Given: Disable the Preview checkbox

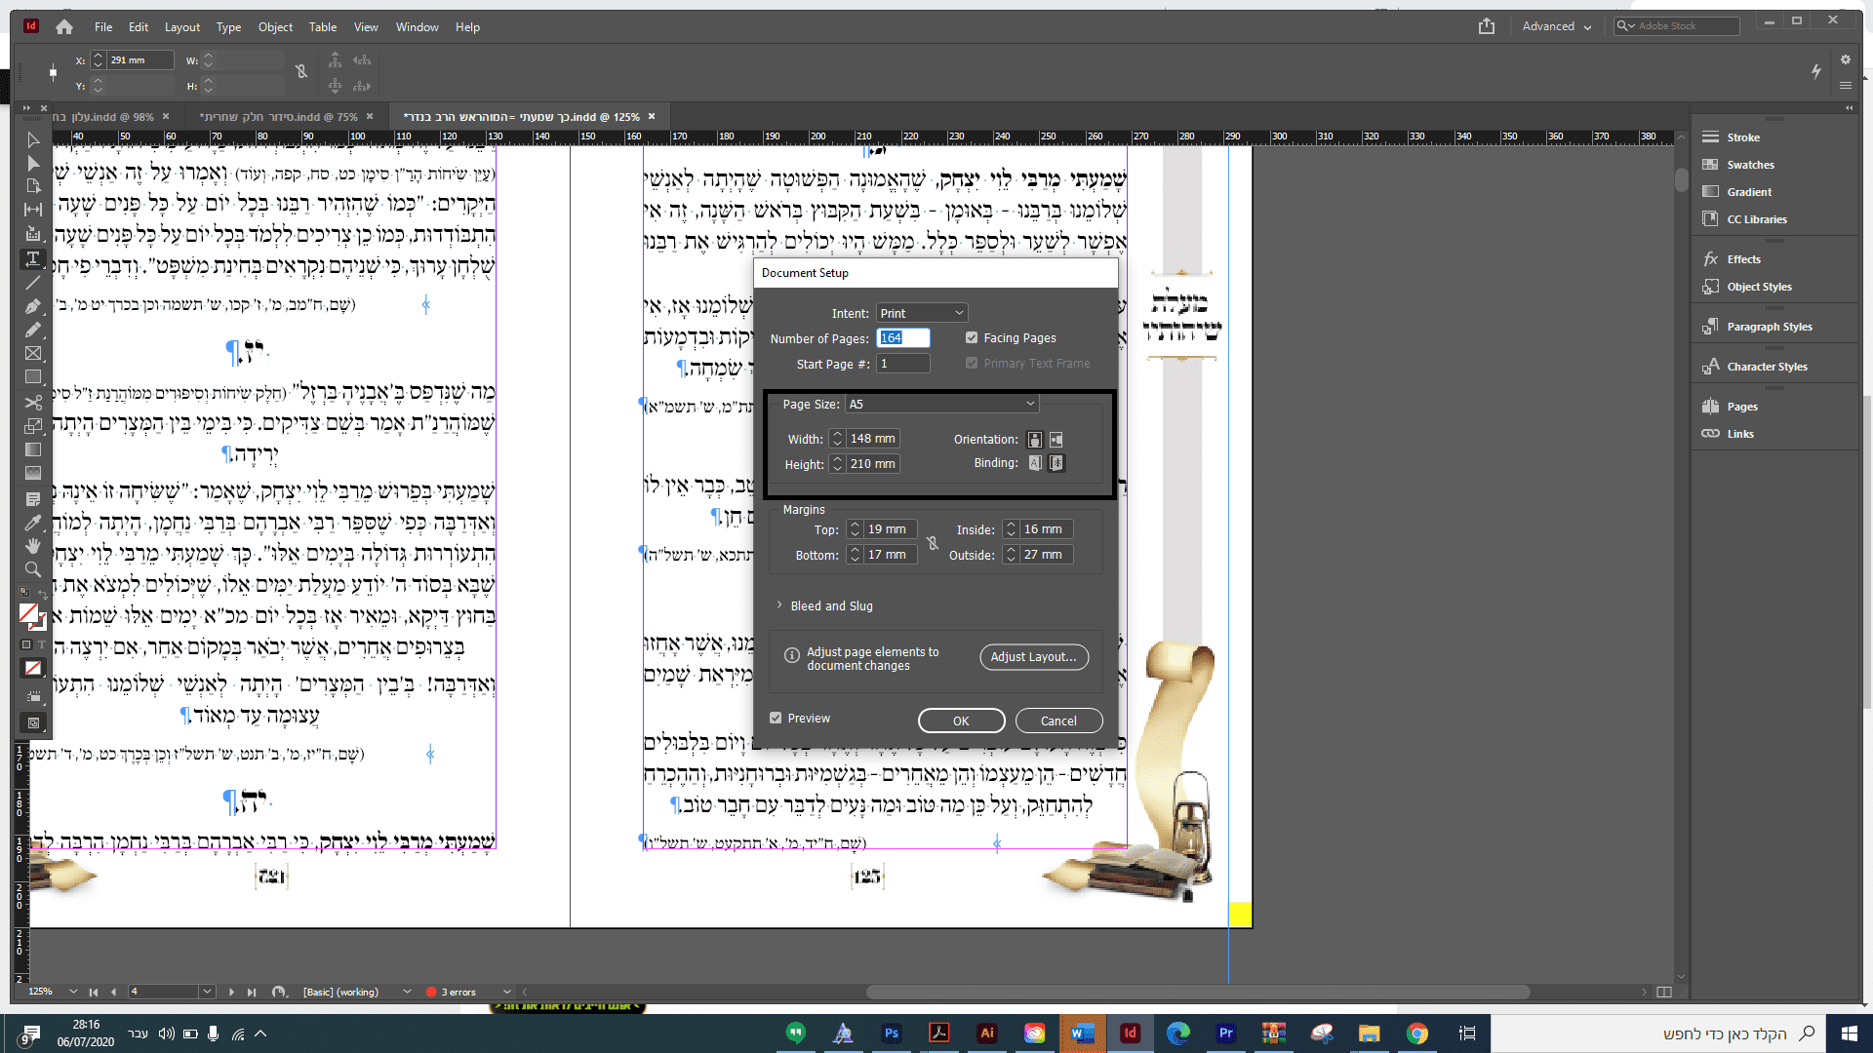Looking at the screenshot, I should tap(776, 717).
